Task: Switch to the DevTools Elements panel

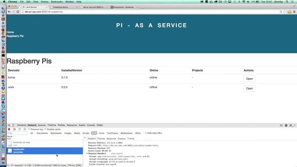Action: coord(21,125)
